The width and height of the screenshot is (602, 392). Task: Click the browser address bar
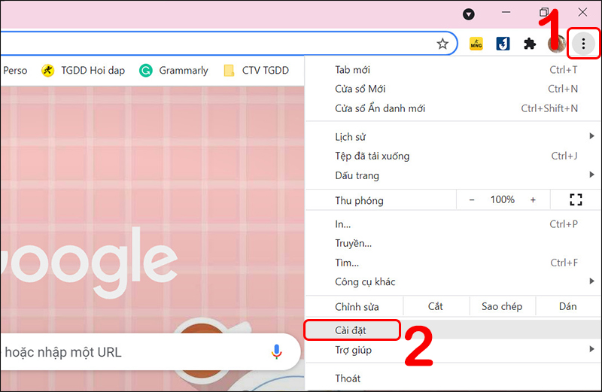(x=229, y=44)
